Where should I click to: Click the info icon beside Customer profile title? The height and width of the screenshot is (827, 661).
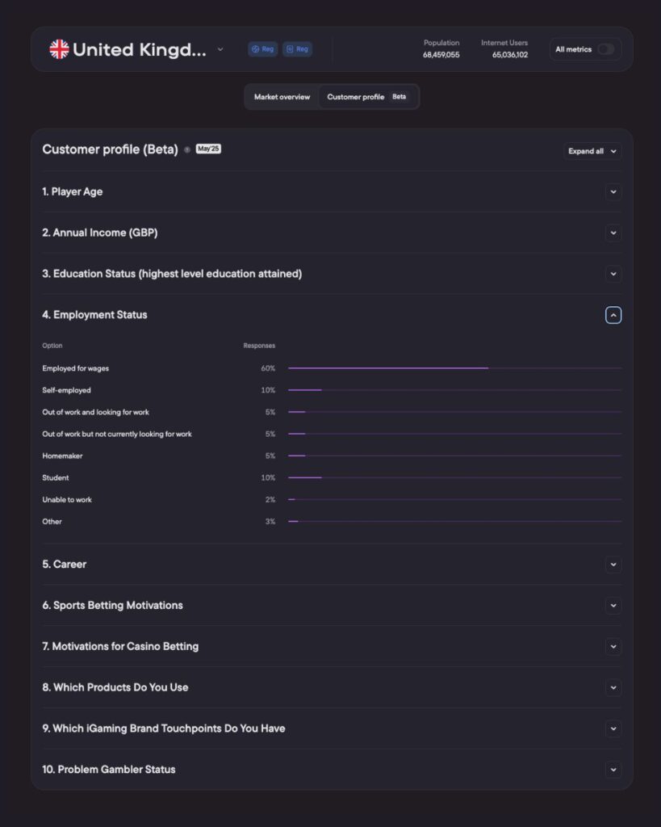(x=187, y=149)
